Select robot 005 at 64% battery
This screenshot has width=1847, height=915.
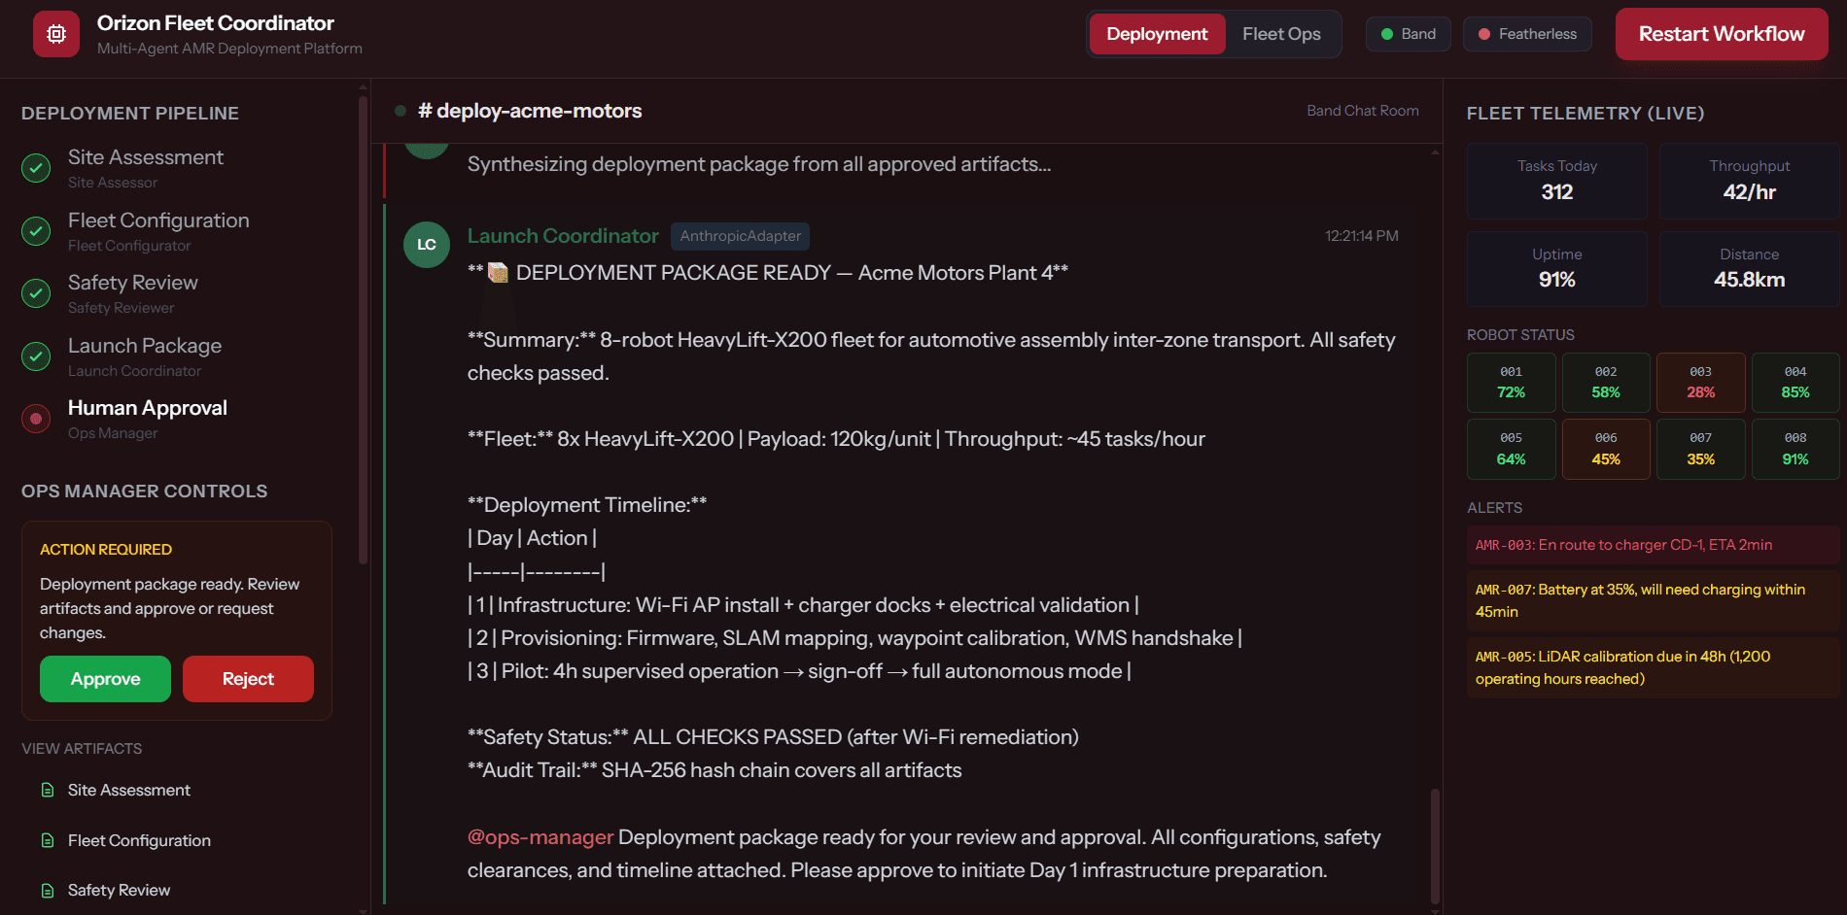[1511, 450]
